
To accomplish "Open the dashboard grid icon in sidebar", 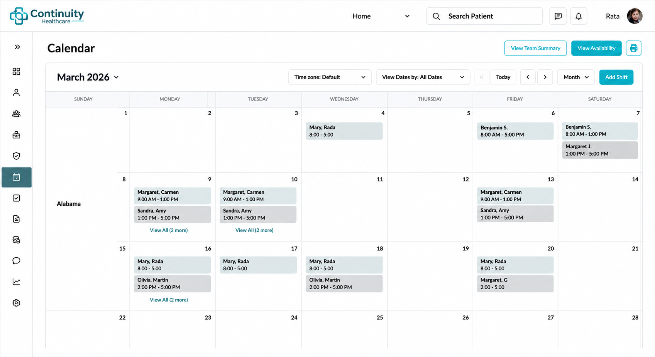I will click(16, 71).
